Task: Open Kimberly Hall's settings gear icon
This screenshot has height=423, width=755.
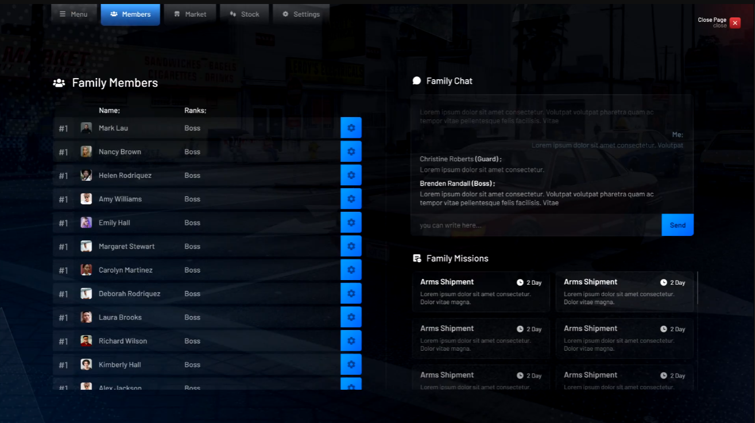Action: click(351, 364)
